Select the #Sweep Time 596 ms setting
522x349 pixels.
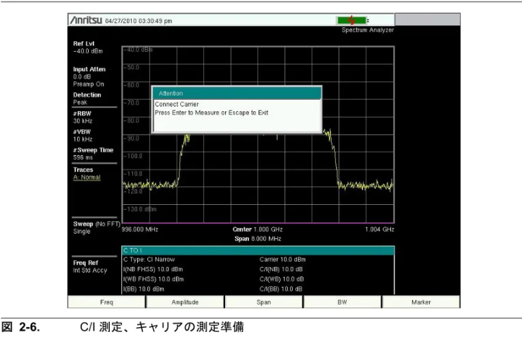point(93,154)
